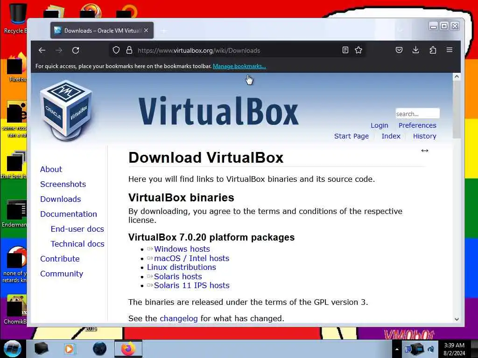Open the dark globe taskbar icon
Image resolution: width=478 pixels, height=358 pixels.
click(x=99, y=349)
